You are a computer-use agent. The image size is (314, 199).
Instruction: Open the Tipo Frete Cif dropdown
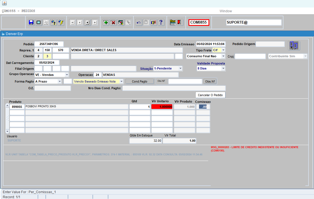(x=223, y=50)
